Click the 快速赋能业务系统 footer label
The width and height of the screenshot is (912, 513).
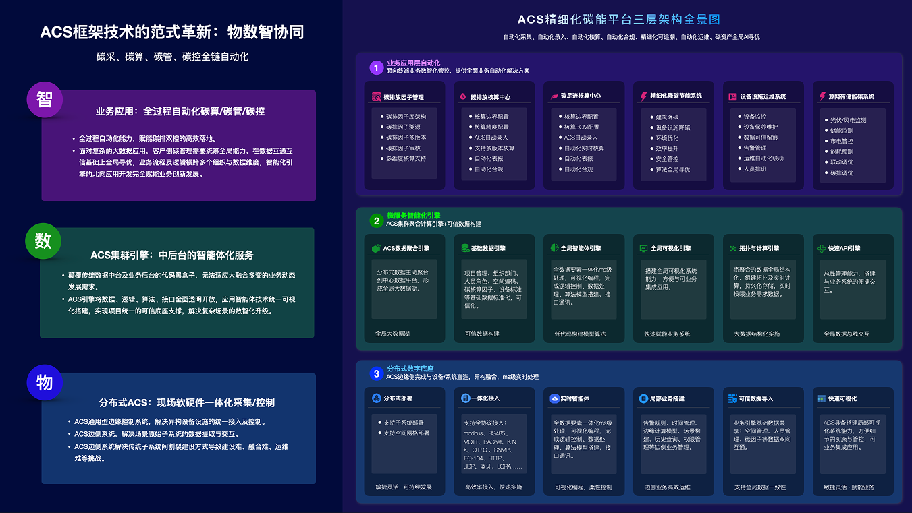click(x=667, y=334)
